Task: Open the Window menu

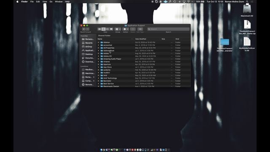Action: coord(59,2)
